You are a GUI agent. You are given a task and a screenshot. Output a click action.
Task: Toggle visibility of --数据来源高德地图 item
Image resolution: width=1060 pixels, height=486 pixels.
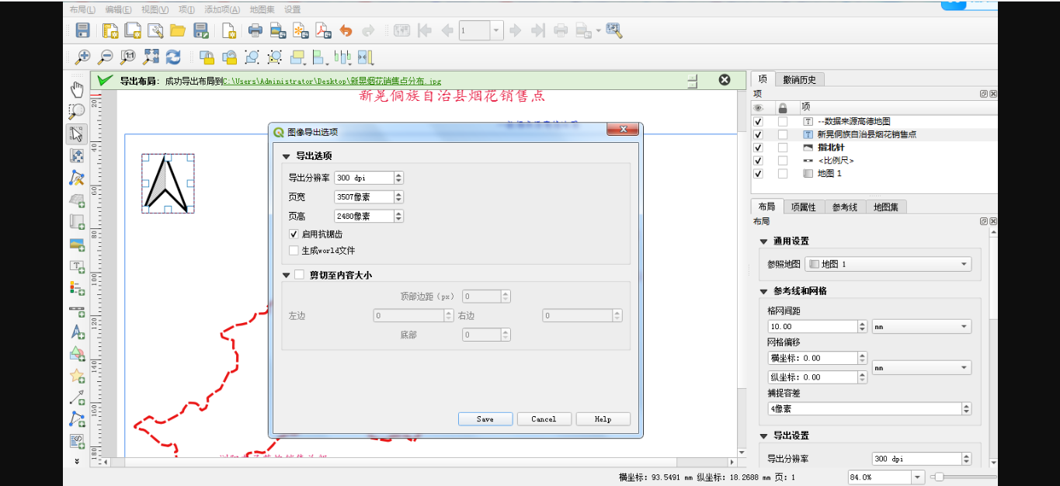tap(759, 122)
